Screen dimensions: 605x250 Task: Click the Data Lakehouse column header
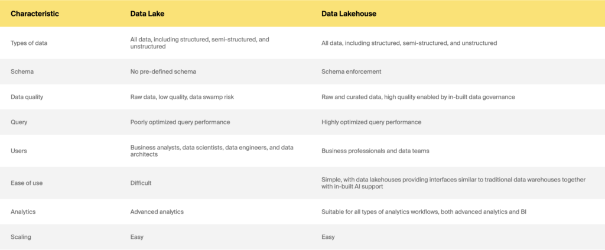[349, 14]
